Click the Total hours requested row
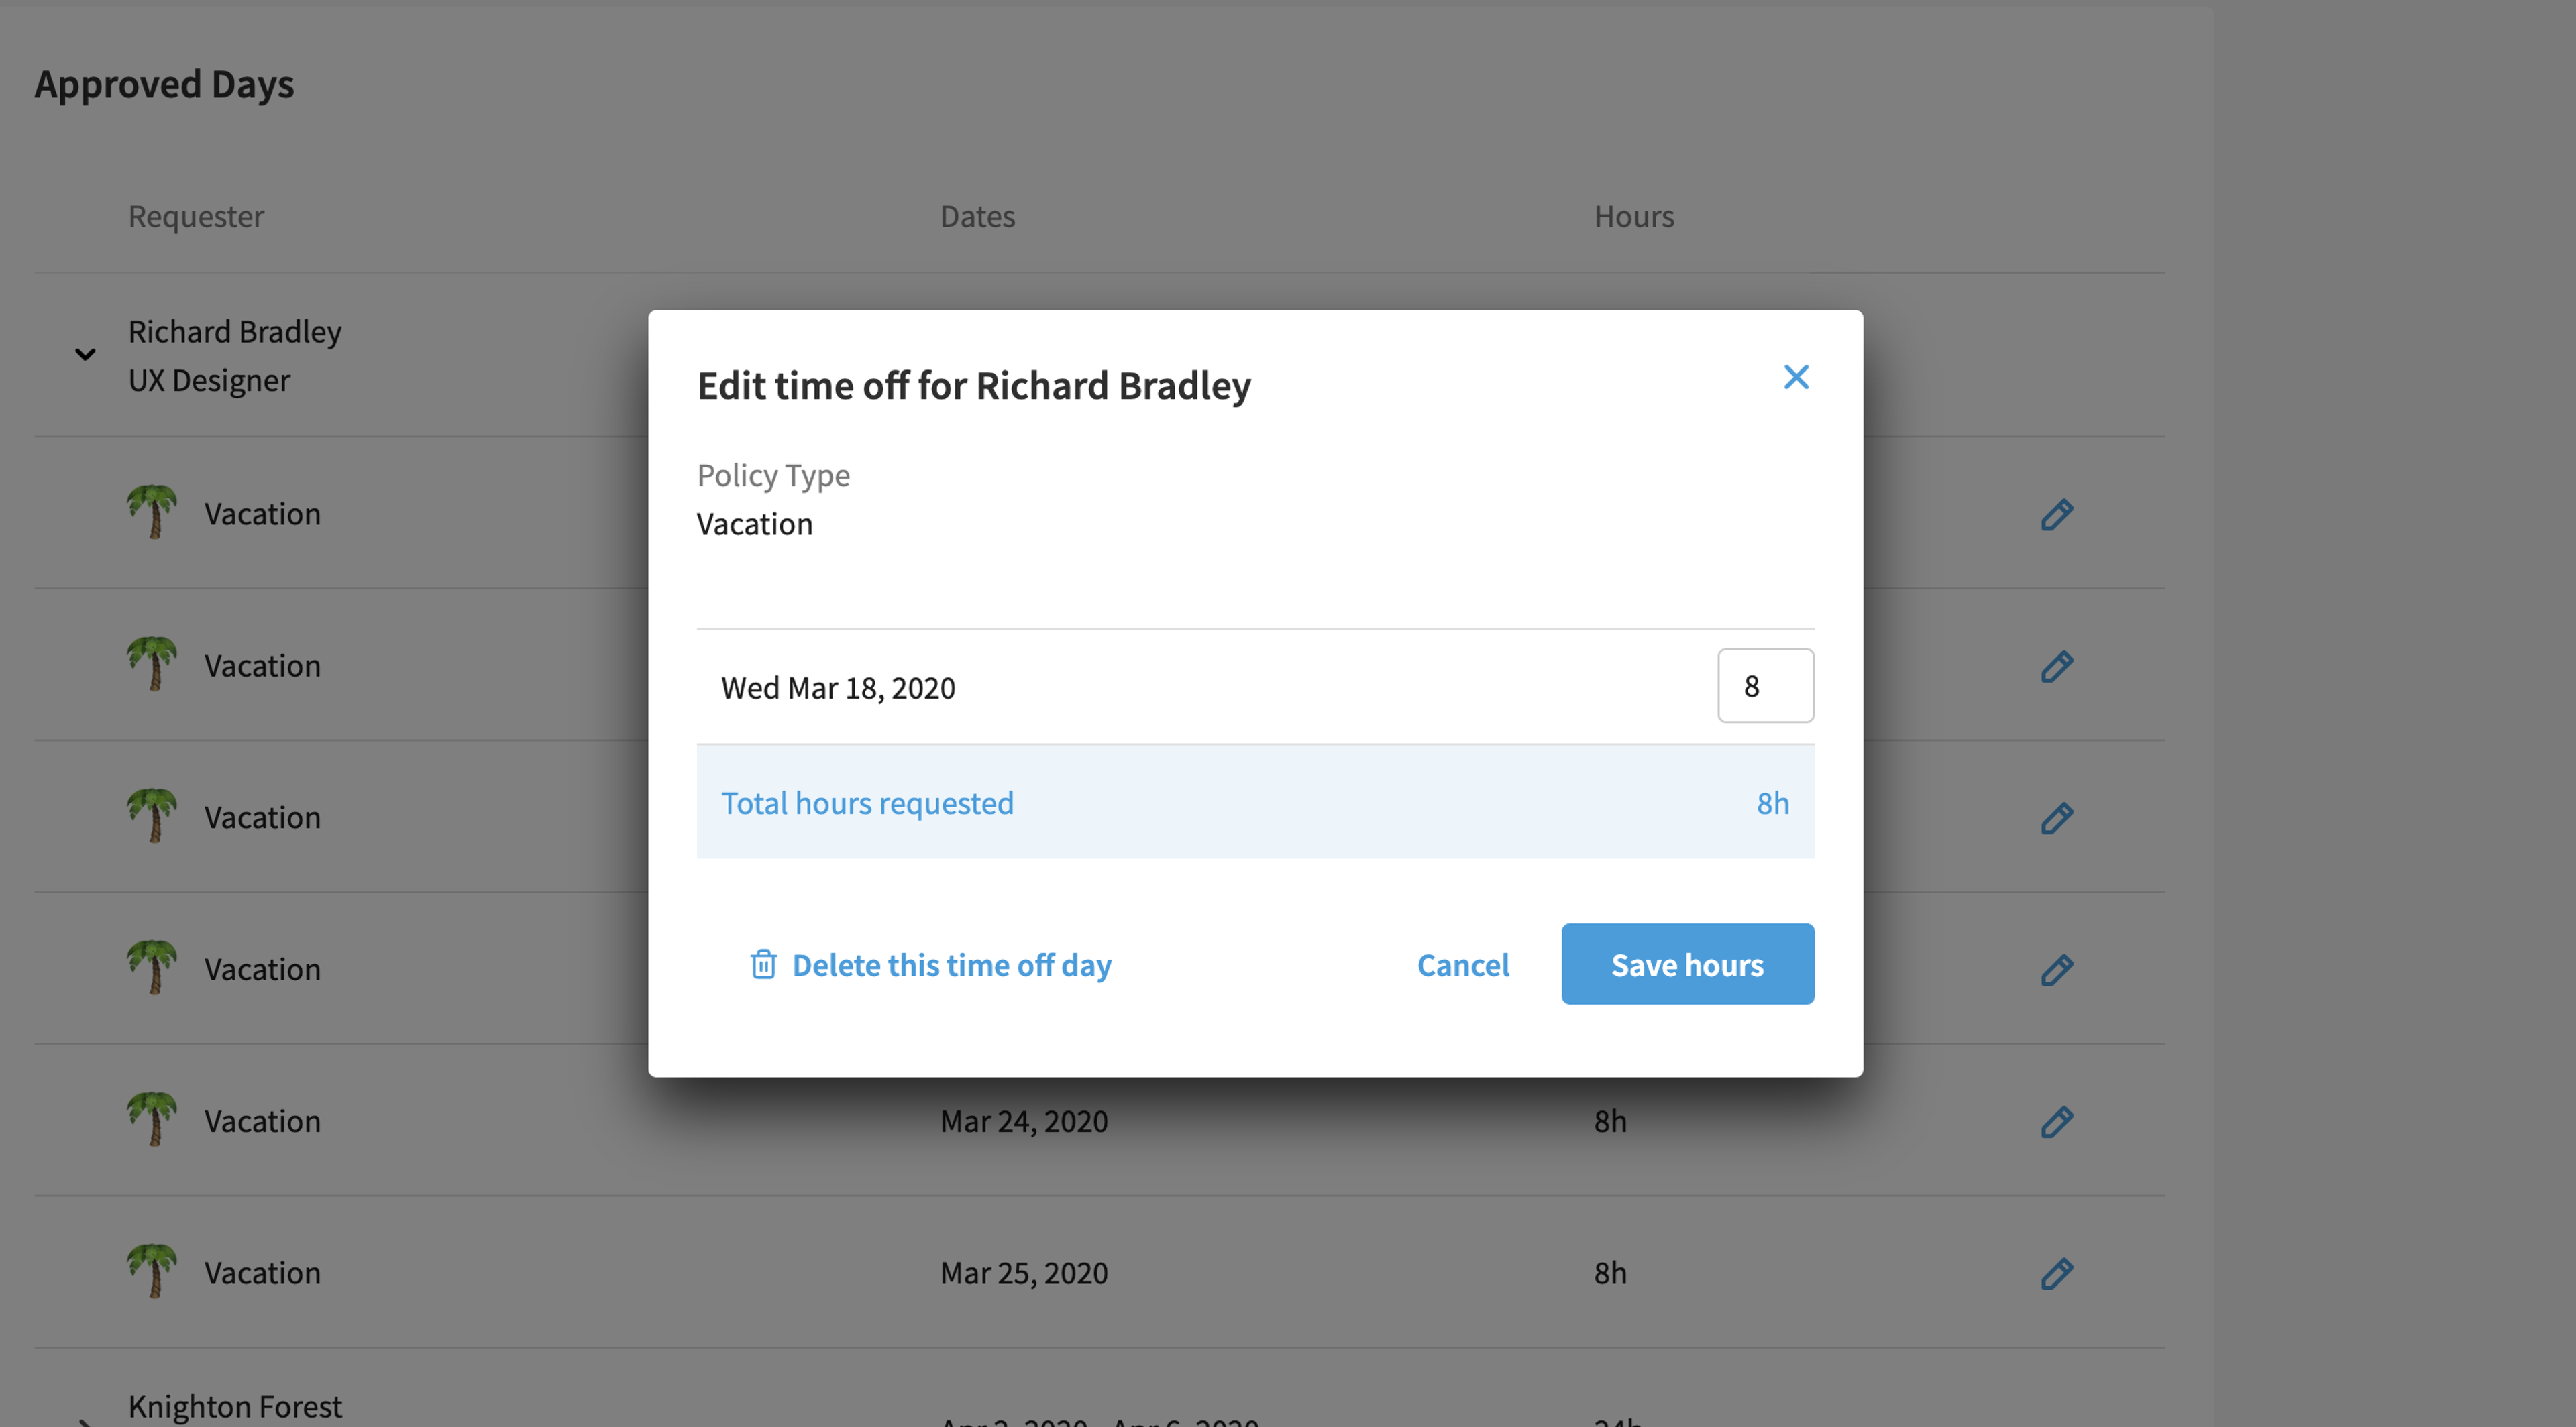Image resolution: width=2576 pixels, height=1427 pixels. click(x=1255, y=801)
